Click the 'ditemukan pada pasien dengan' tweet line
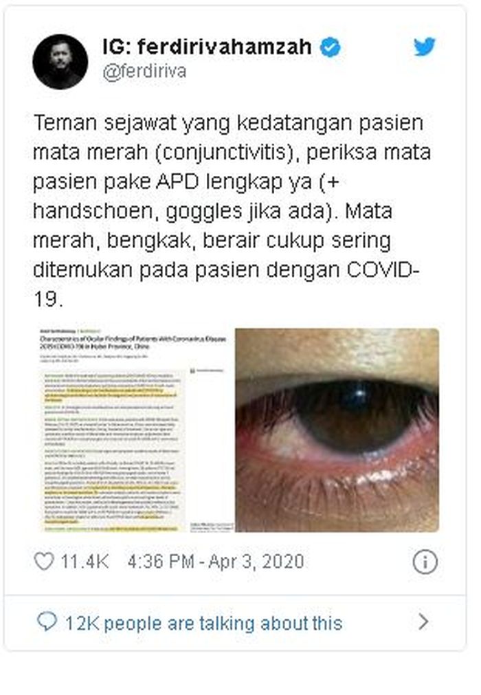 coord(186,270)
